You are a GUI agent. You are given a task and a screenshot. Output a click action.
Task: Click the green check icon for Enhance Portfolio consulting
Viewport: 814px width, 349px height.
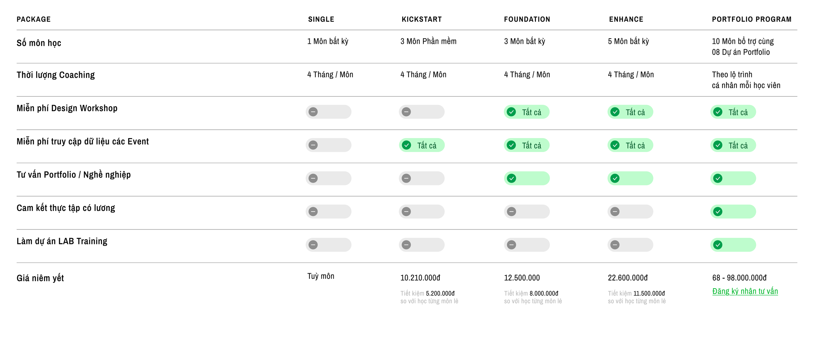click(x=615, y=178)
